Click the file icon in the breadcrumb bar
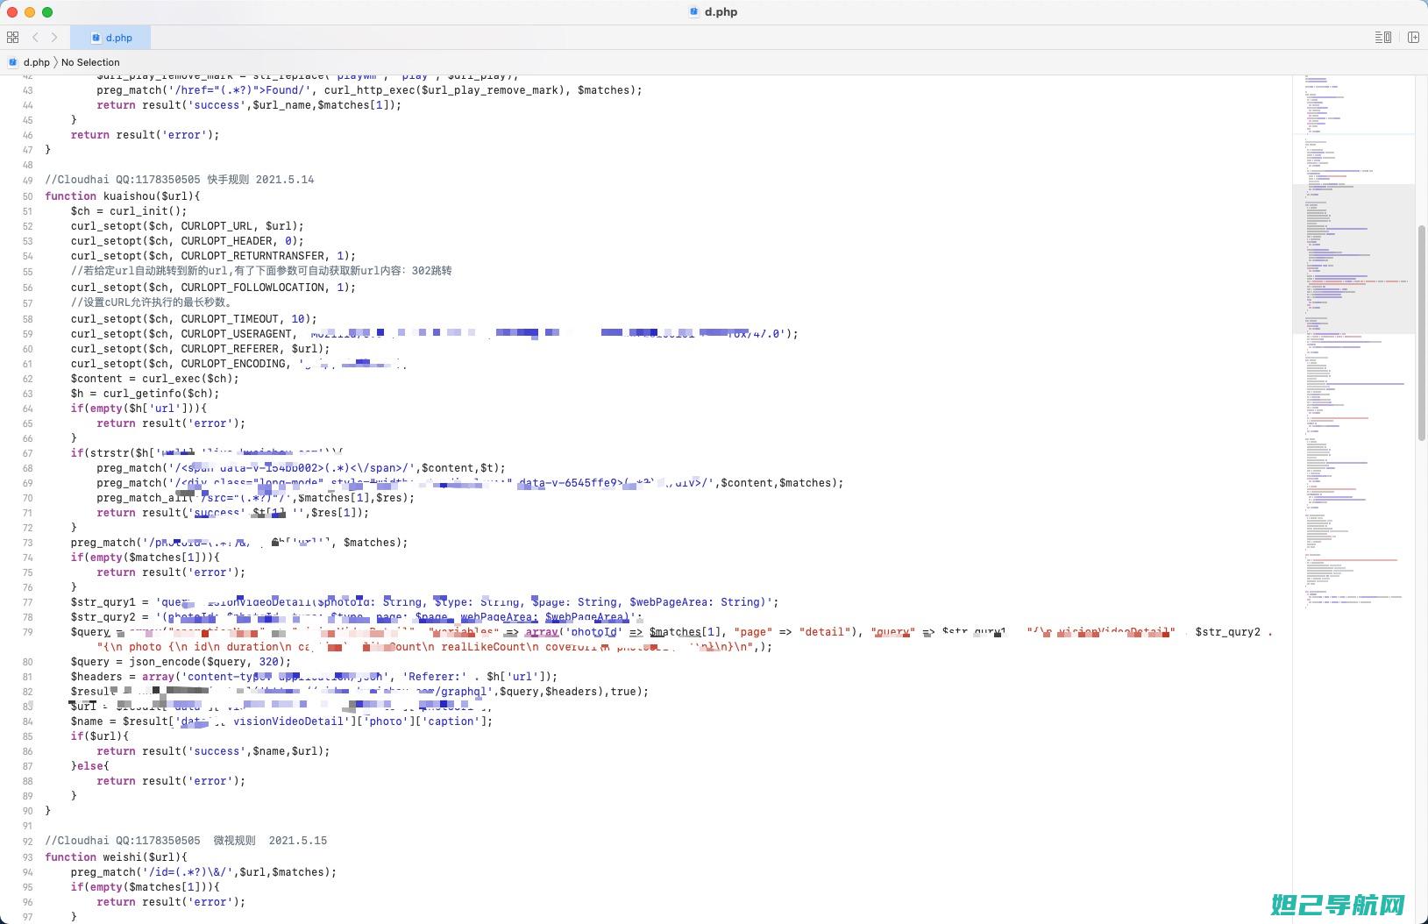The width and height of the screenshot is (1428, 924). tap(12, 62)
